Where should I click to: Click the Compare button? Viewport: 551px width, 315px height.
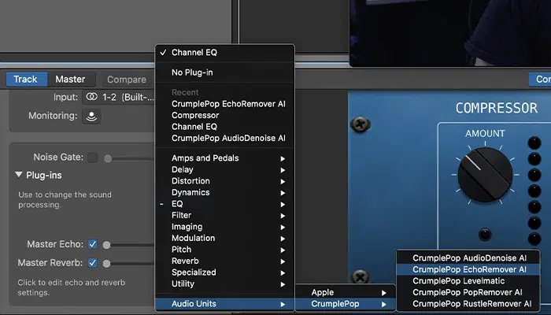[127, 80]
